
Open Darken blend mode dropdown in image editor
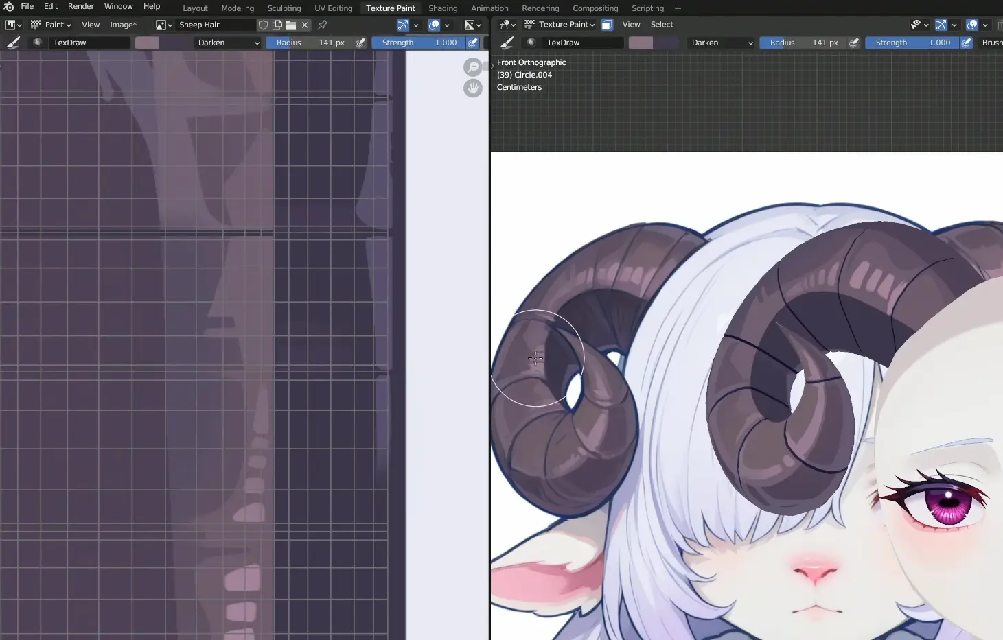(x=228, y=43)
